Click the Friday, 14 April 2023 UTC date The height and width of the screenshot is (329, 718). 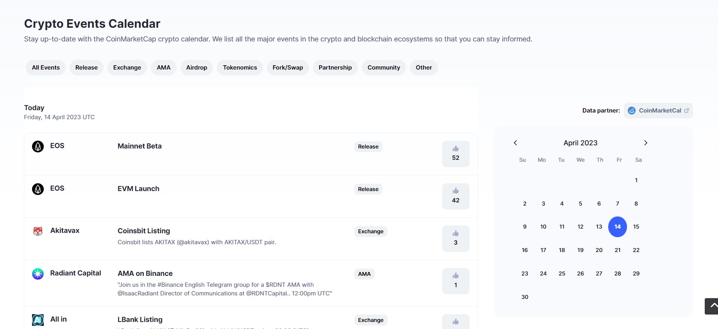pos(59,117)
